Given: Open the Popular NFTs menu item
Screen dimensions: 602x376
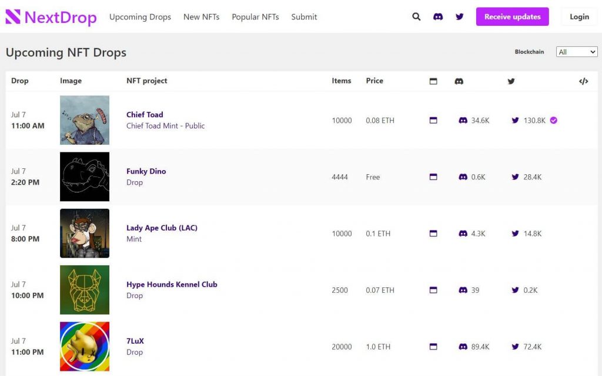Looking at the screenshot, I should click(255, 17).
